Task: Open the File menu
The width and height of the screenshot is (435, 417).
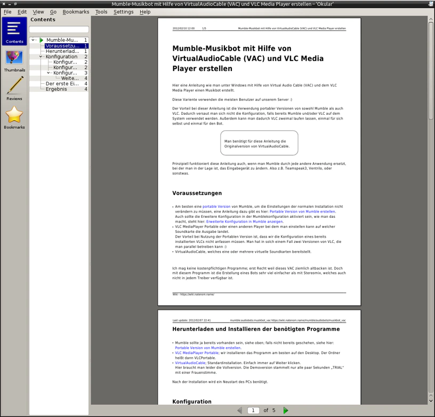Action: (x=7, y=12)
